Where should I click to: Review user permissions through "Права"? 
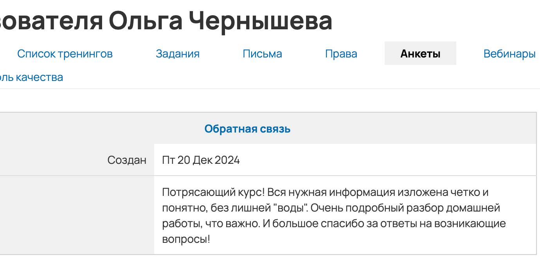[x=341, y=54]
